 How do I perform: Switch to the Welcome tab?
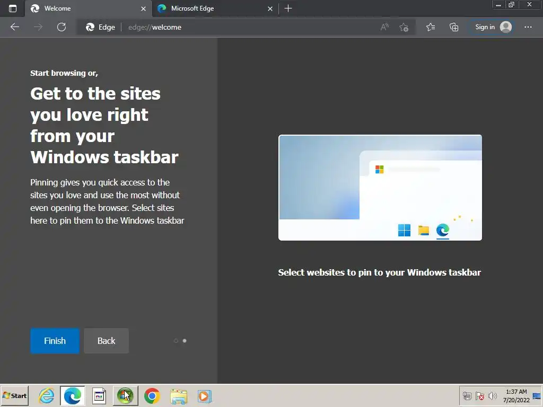(x=89, y=8)
